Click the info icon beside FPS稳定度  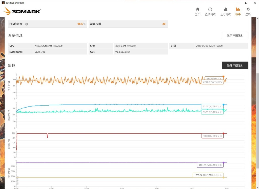(x=27, y=24)
